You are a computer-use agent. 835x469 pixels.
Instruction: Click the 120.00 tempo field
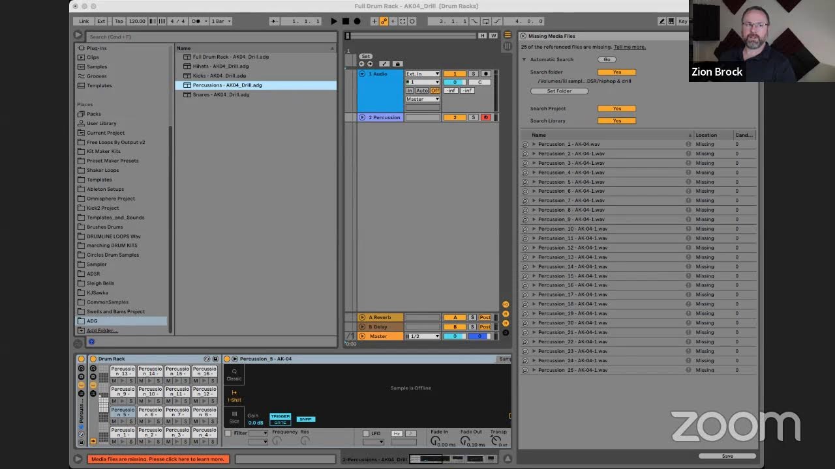coord(137,21)
